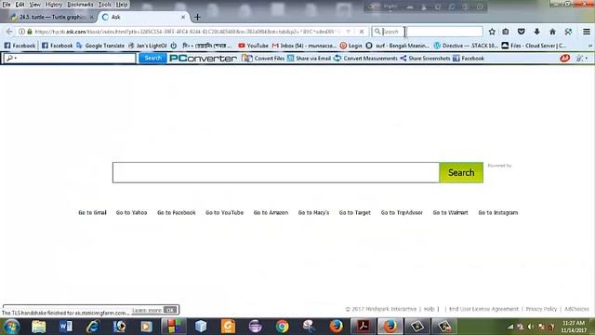Viewport: 595px width, 335px height.
Task: Bookmark this page with the star icon
Action: pos(492,32)
